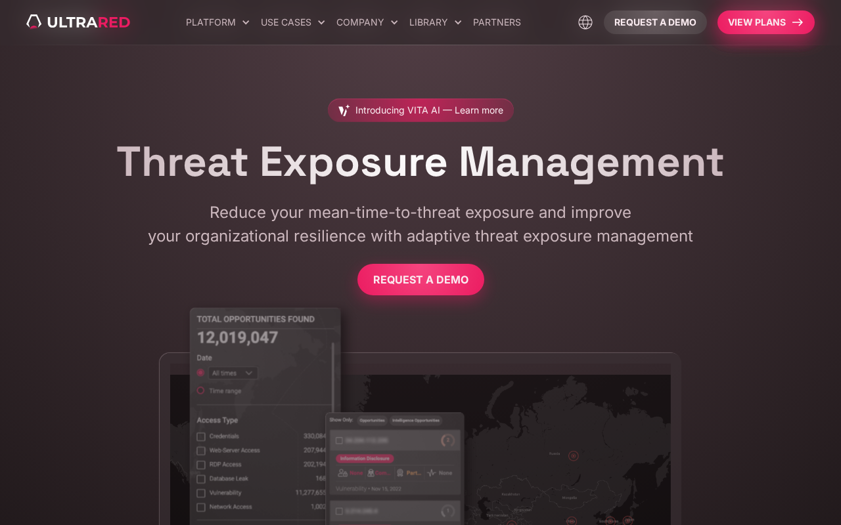Click the Show Only: label

[x=341, y=420]
